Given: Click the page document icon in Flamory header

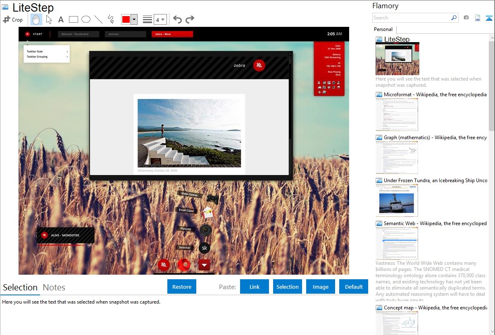Looking at the screenshot, I should (x=478, y=18).
